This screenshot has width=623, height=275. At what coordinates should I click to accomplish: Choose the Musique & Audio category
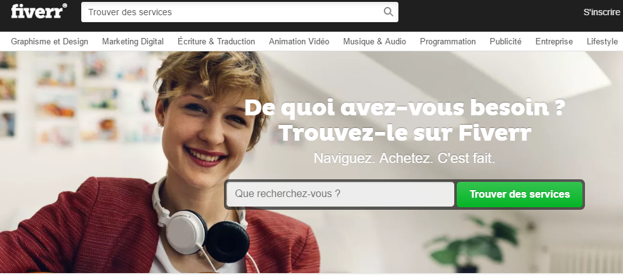pyautogui.click(x=374, y=41)
